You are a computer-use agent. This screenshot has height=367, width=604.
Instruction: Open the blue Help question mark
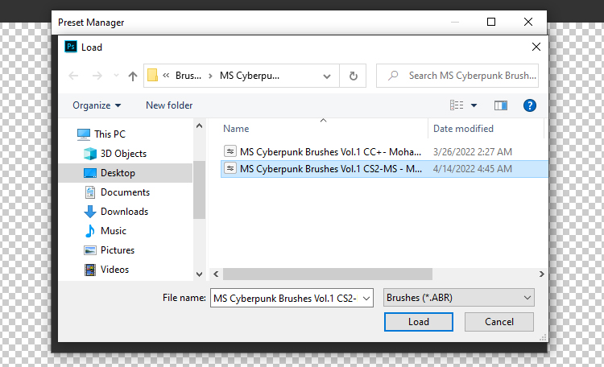point(529,105)
